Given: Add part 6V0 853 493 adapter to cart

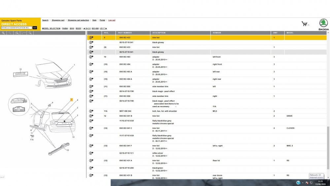Looking at the screenshot, I should click(91, 57).
